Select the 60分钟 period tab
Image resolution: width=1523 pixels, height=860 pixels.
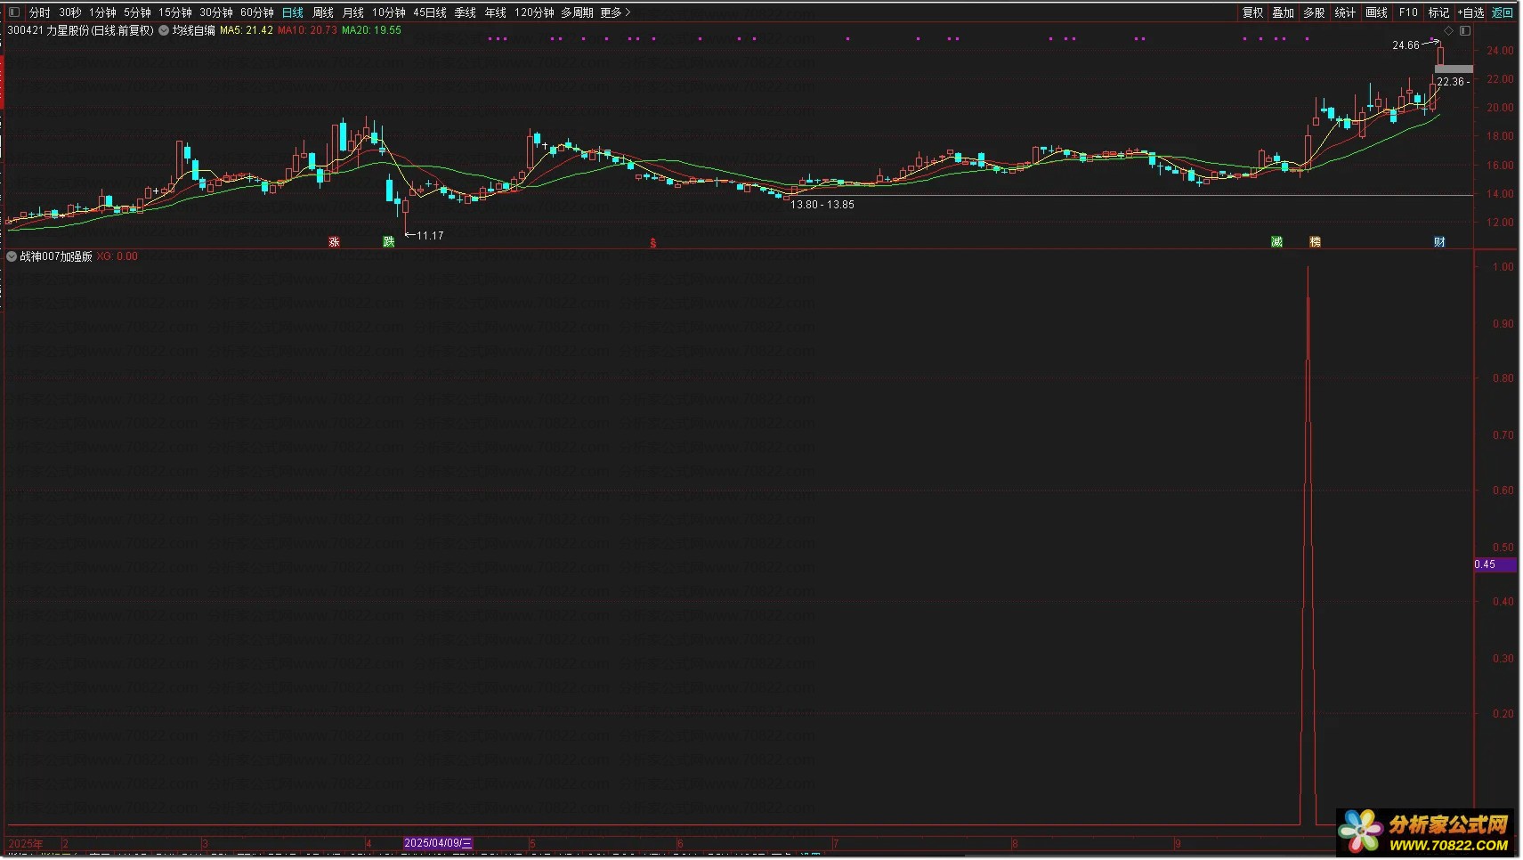click(x=257, y=12)
